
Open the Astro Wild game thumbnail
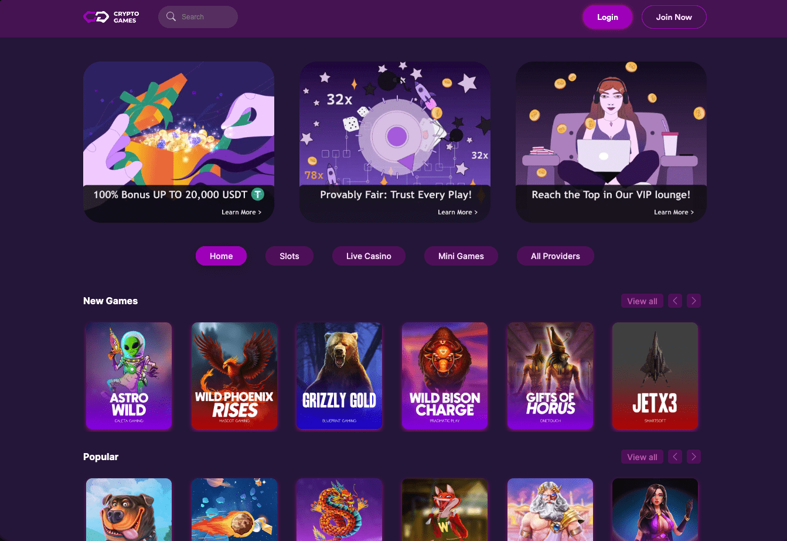[x=129, y=376]
